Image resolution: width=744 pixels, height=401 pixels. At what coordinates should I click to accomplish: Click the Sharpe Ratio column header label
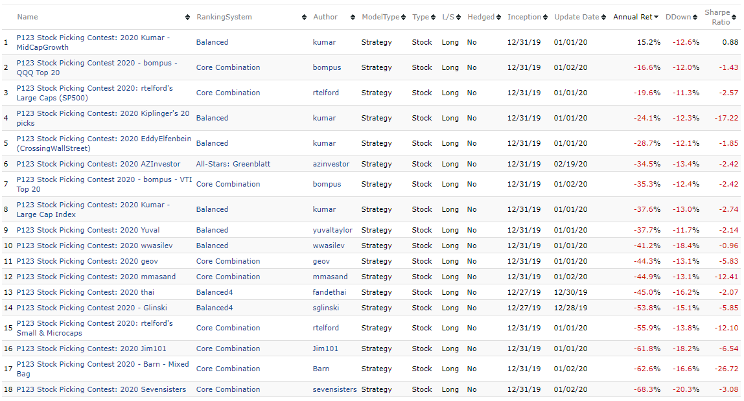click(717, 17)
